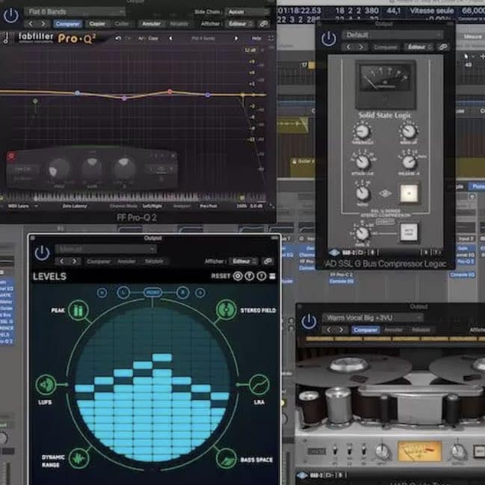Click Annuler in the Pro-Q 2 header
Viewport: 485px width, 485px height.
[151, 24]
